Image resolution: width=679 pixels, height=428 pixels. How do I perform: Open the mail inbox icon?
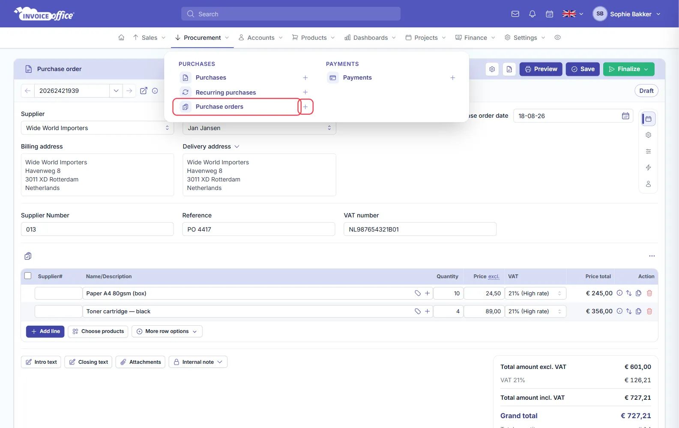tap(515, 14)
